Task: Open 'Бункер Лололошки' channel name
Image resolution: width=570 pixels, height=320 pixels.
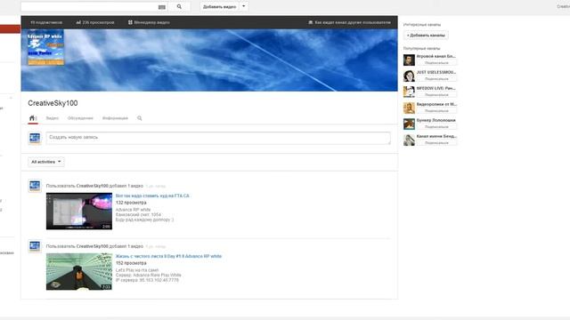Action: pyautogui.click(x=436, y=121)
